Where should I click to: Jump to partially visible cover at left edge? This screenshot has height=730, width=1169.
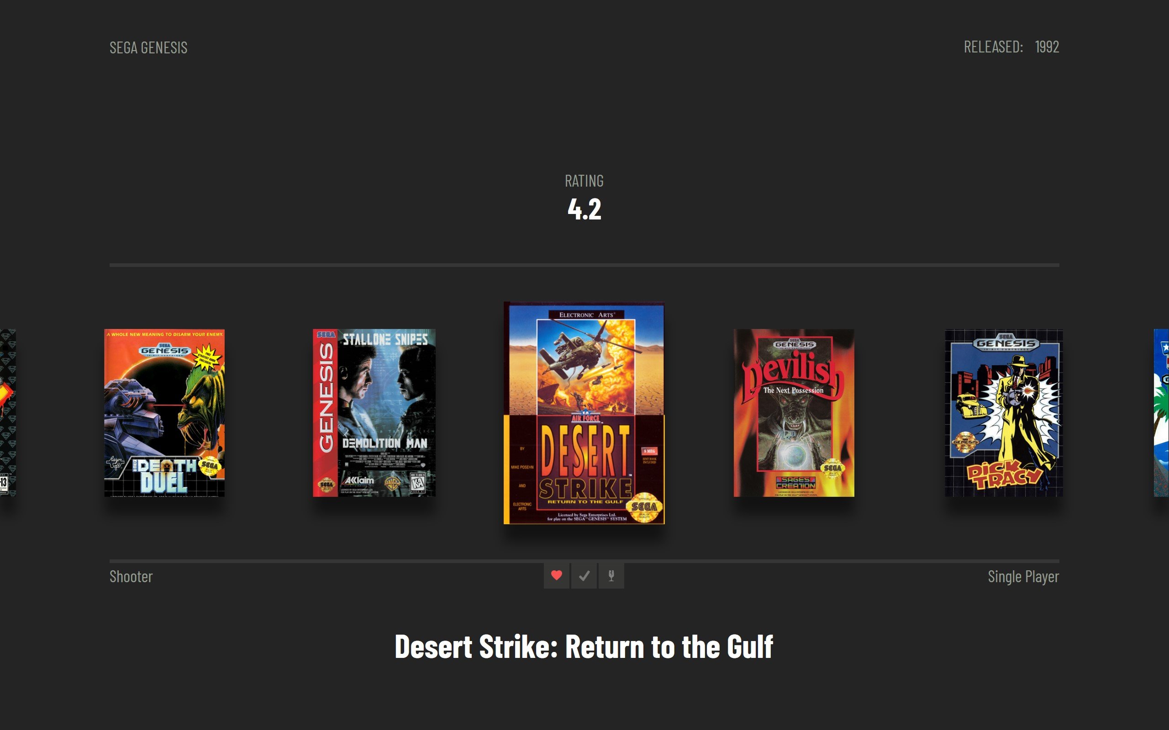(x=8, y=413)
